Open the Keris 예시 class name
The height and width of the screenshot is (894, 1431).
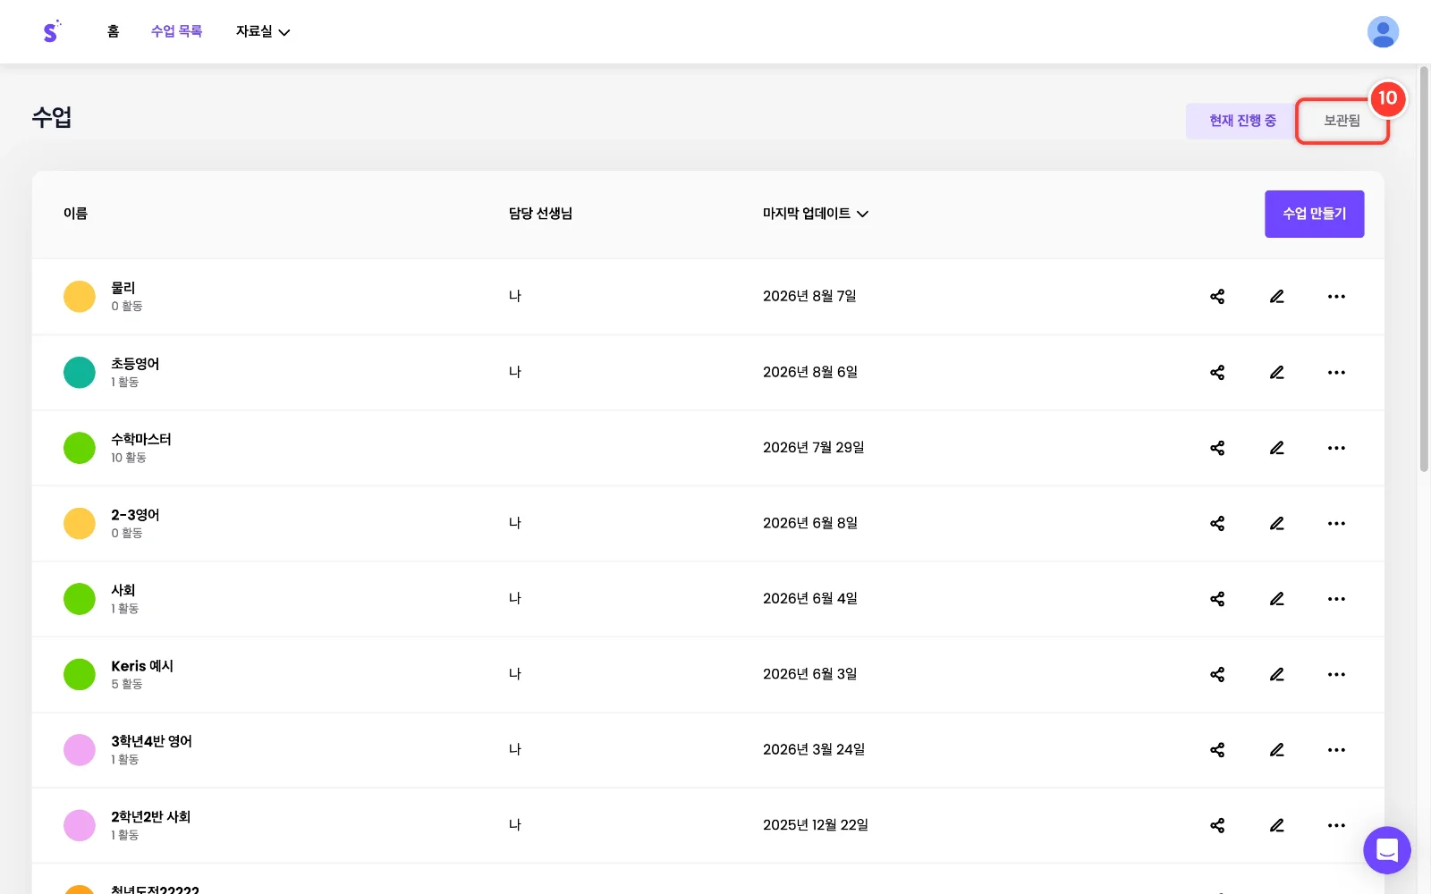pos(142,666)
